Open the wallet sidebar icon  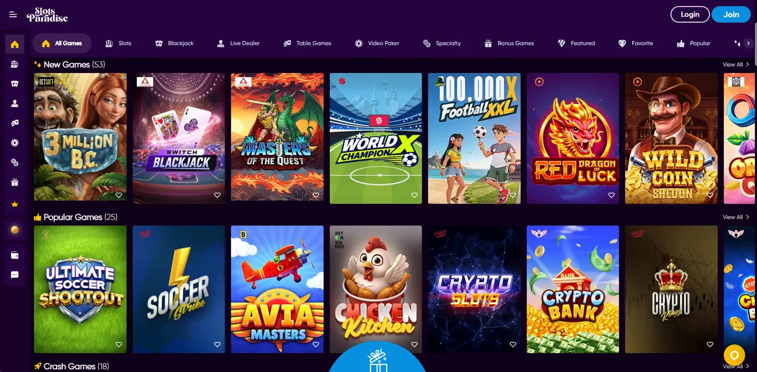[x=15, y=255]
